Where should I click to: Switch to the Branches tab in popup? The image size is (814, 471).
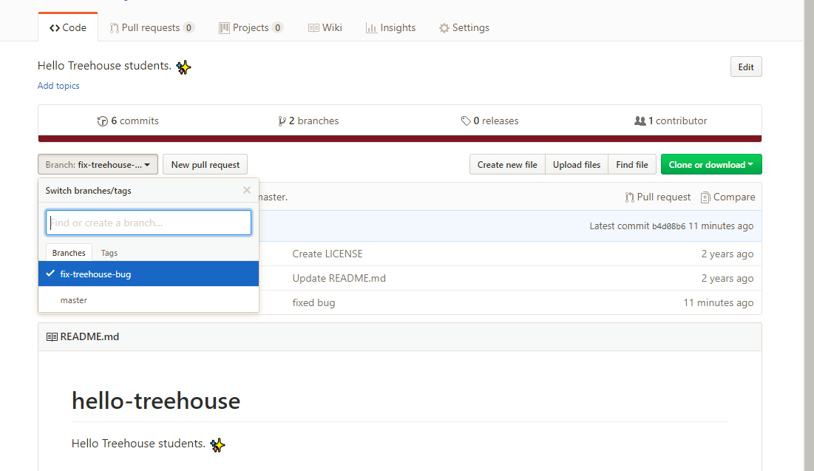point(69,253)
